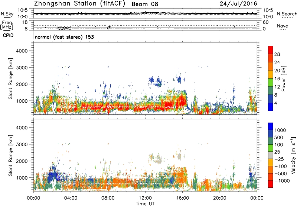
Task: Click the "CPID" row label
Action: pyautogui.click(x=8, y=35)
